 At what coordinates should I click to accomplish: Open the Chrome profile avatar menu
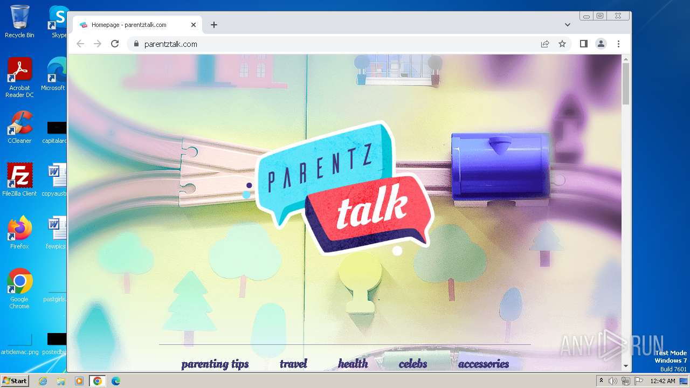coord(601,44)
